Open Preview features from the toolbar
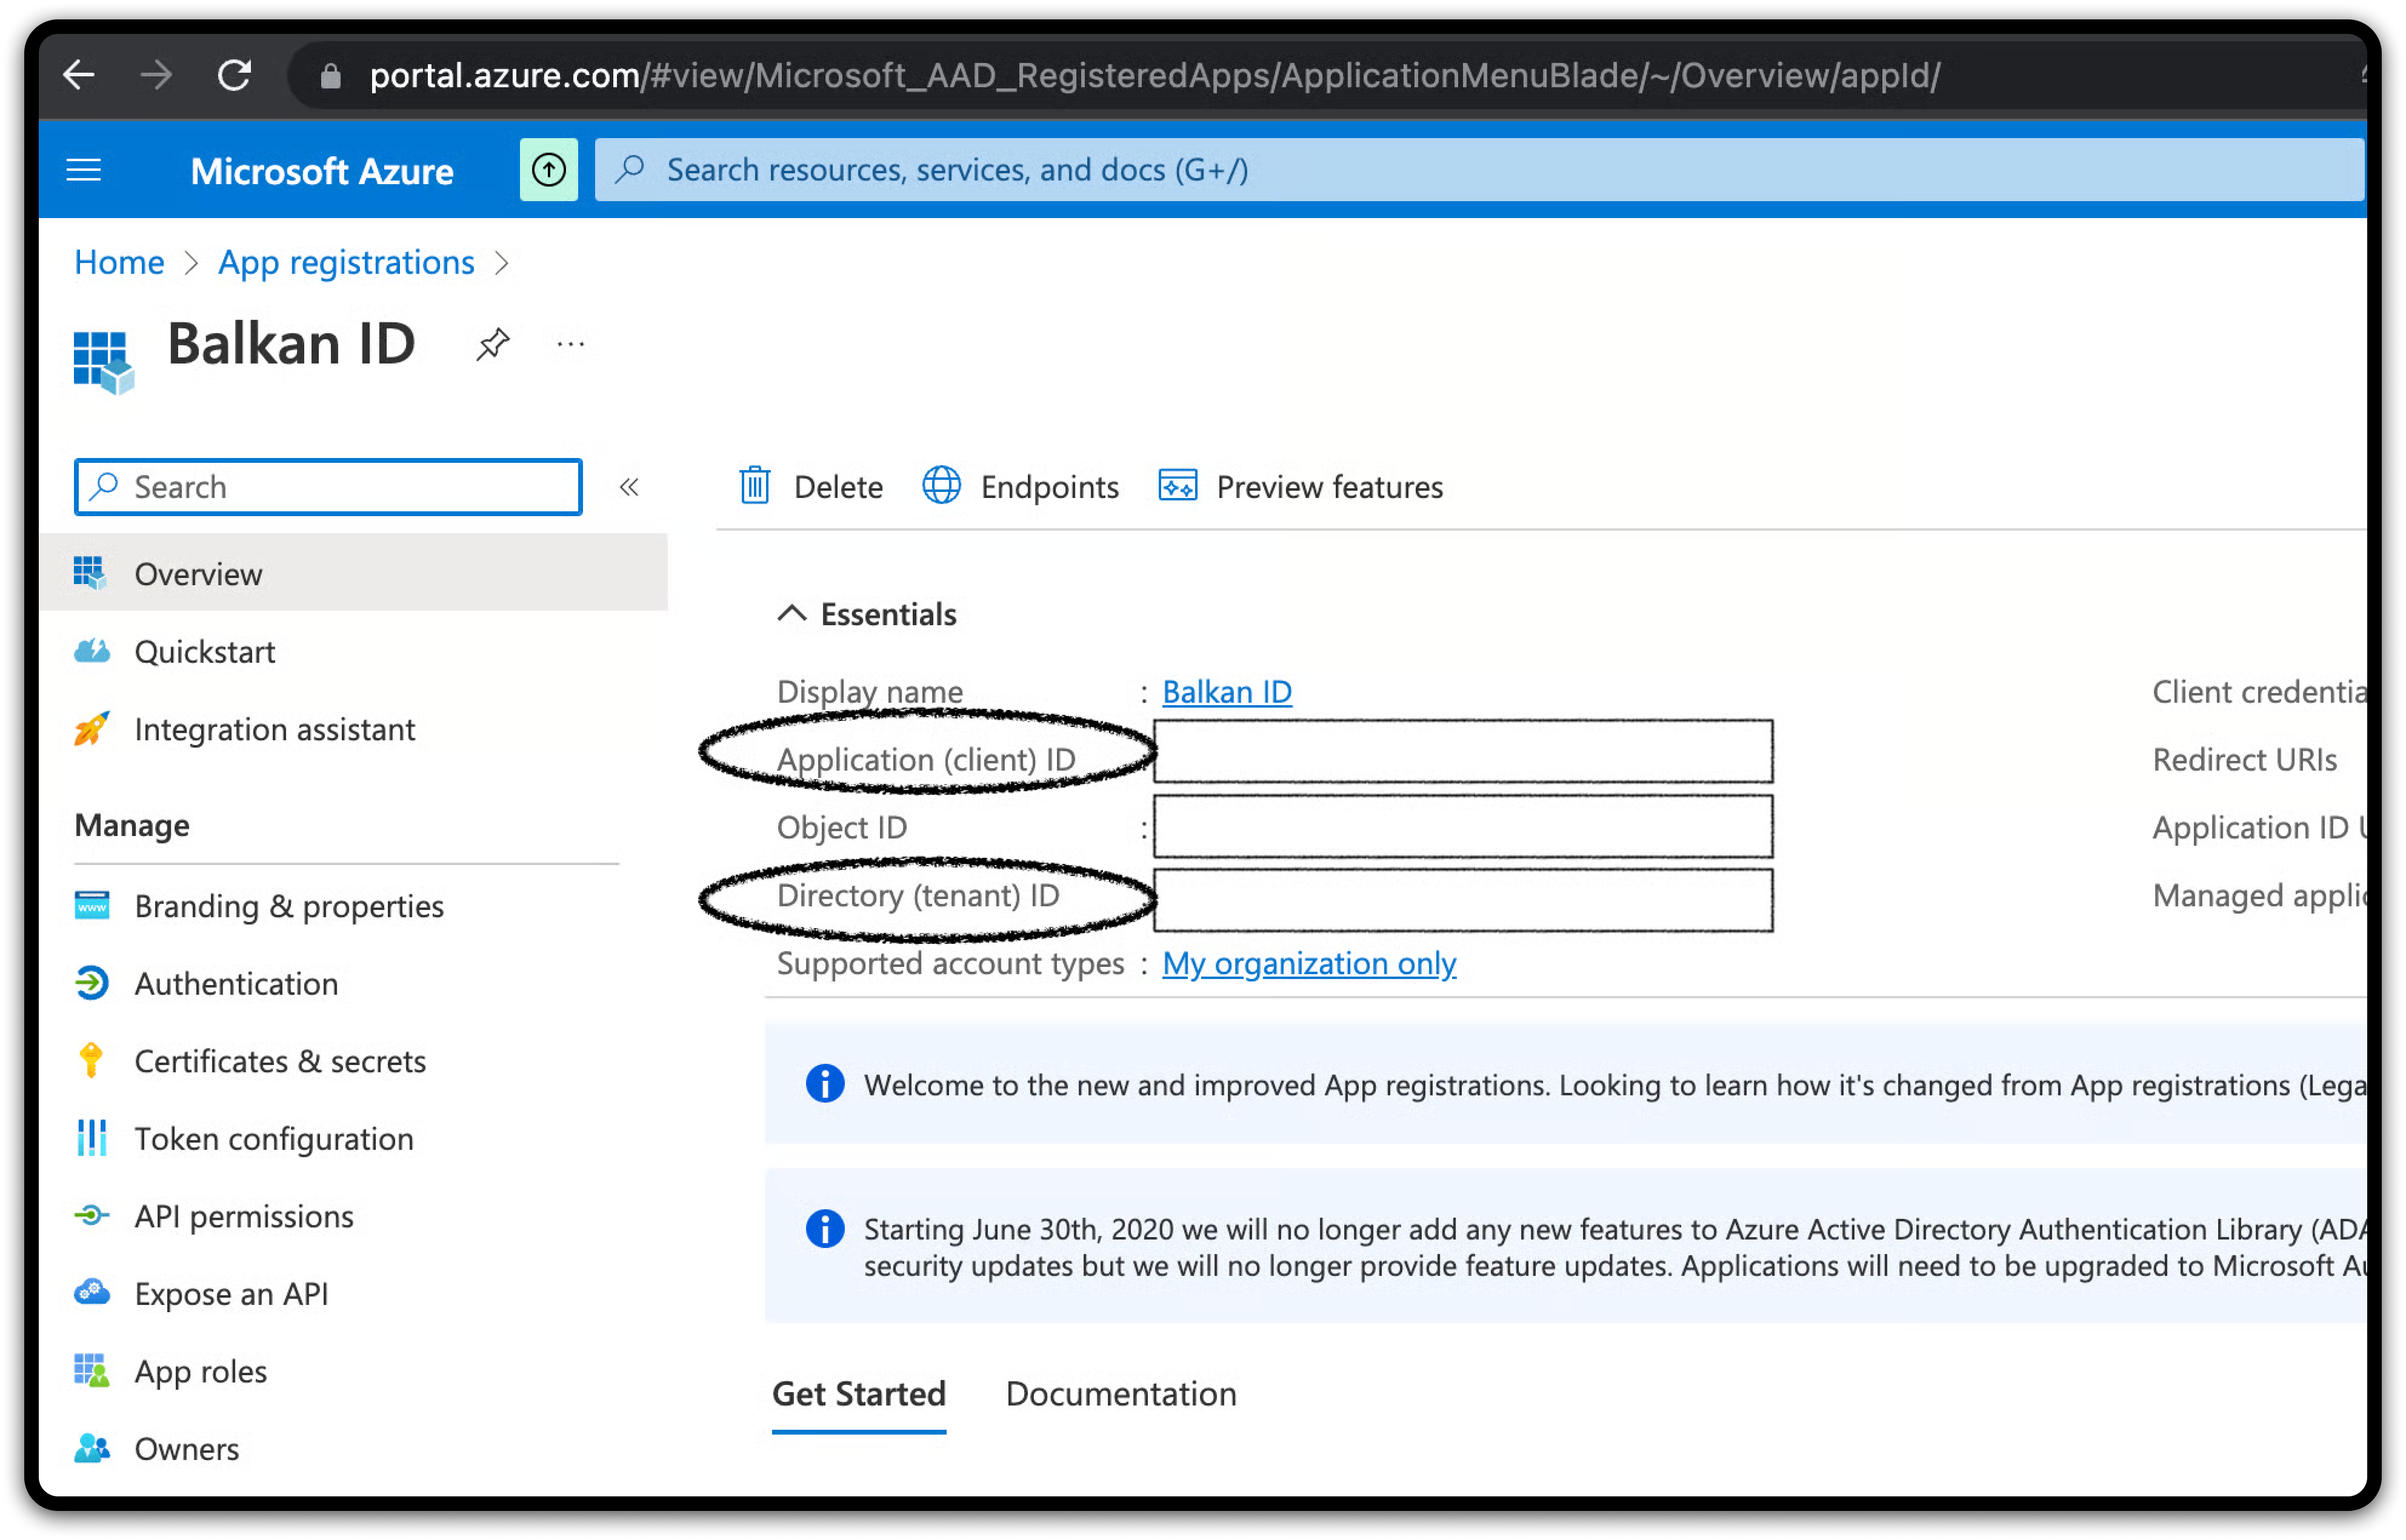2406x1540 pixels. [x=1301, y=487]
